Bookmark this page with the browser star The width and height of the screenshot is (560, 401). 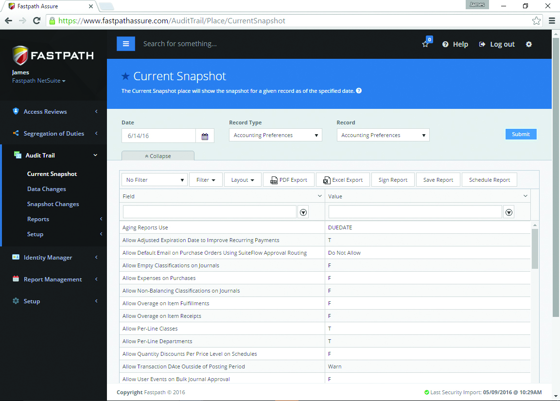click(x=536, y=21)
